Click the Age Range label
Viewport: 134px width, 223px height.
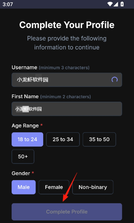coord(25,126)
